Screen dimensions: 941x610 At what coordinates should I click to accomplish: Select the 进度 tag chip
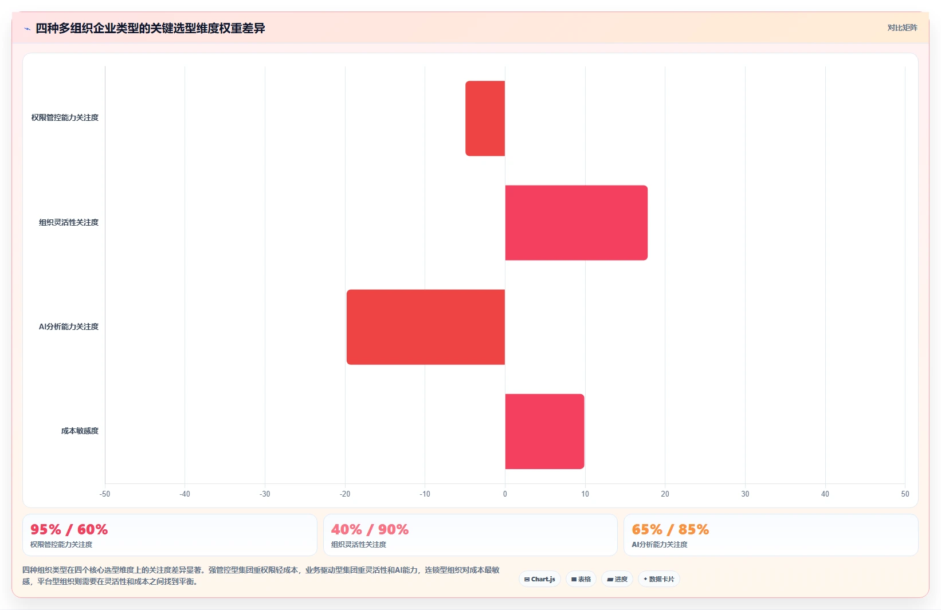[x=617, y=579]
